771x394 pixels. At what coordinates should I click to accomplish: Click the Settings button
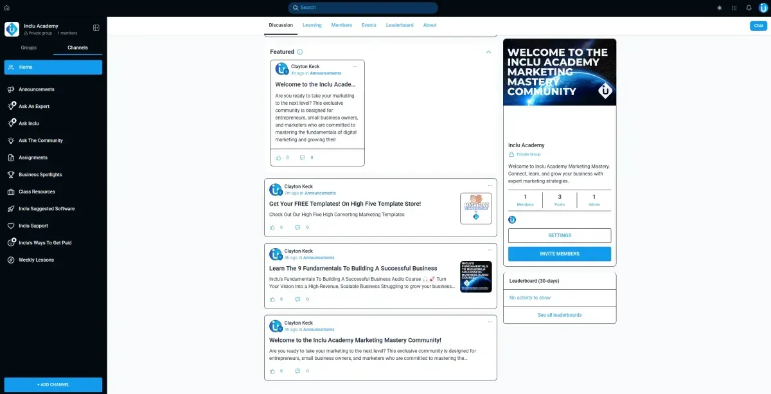(560, 235)
